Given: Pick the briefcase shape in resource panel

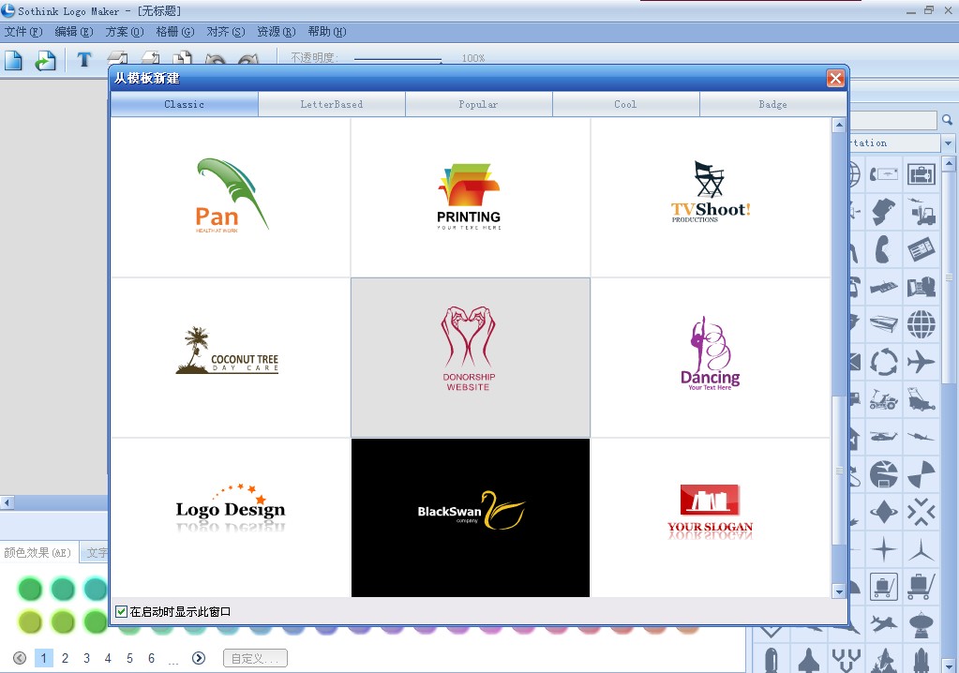Looking at the screenshot, I should [922, 174].
